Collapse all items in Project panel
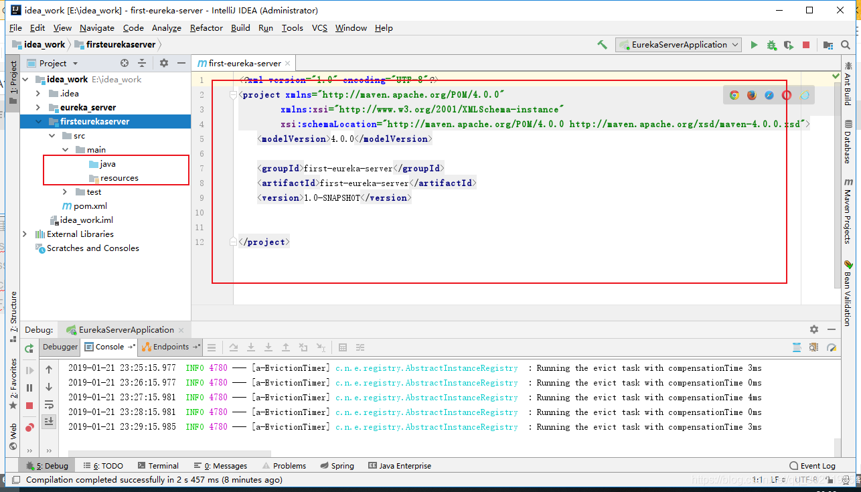This screenshot has height=492, width=861. [x=142, y=63]
